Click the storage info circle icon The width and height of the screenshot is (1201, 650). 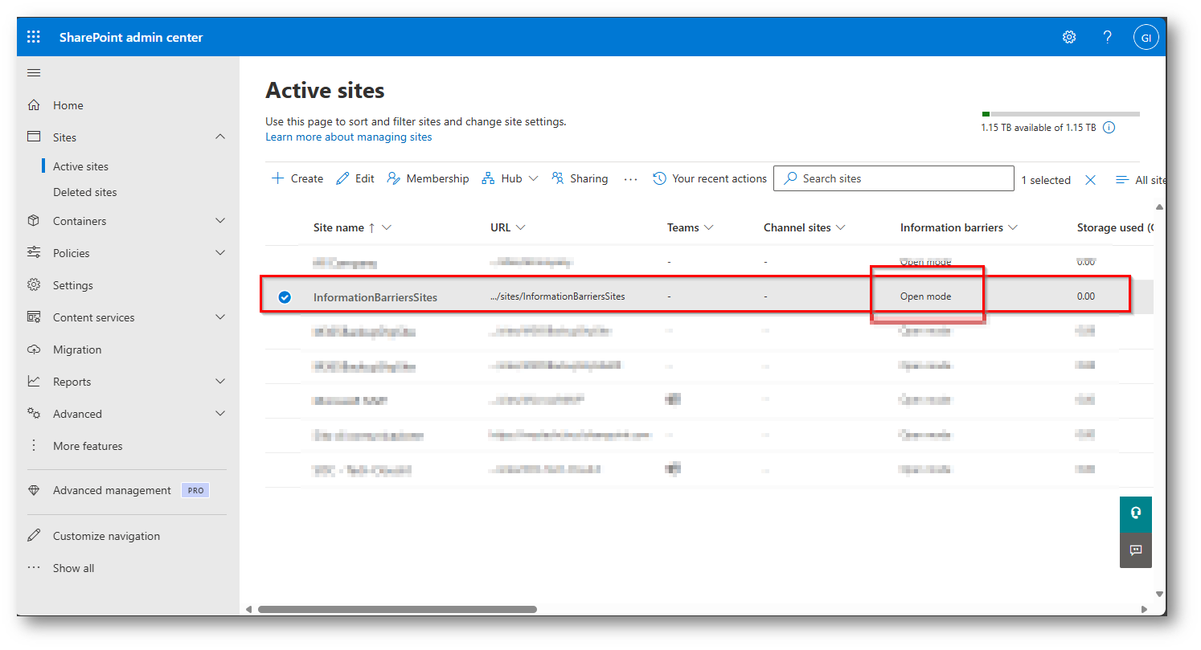point(1109,128)
